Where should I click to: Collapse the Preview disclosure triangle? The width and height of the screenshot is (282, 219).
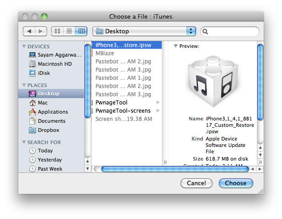[176, 46]
